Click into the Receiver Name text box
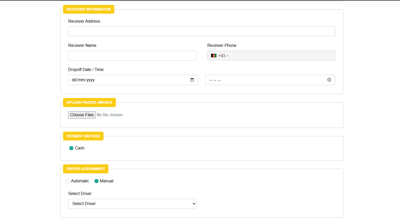Image resolution: width=400 pixels, height=223 pixels. click(132, 56)
